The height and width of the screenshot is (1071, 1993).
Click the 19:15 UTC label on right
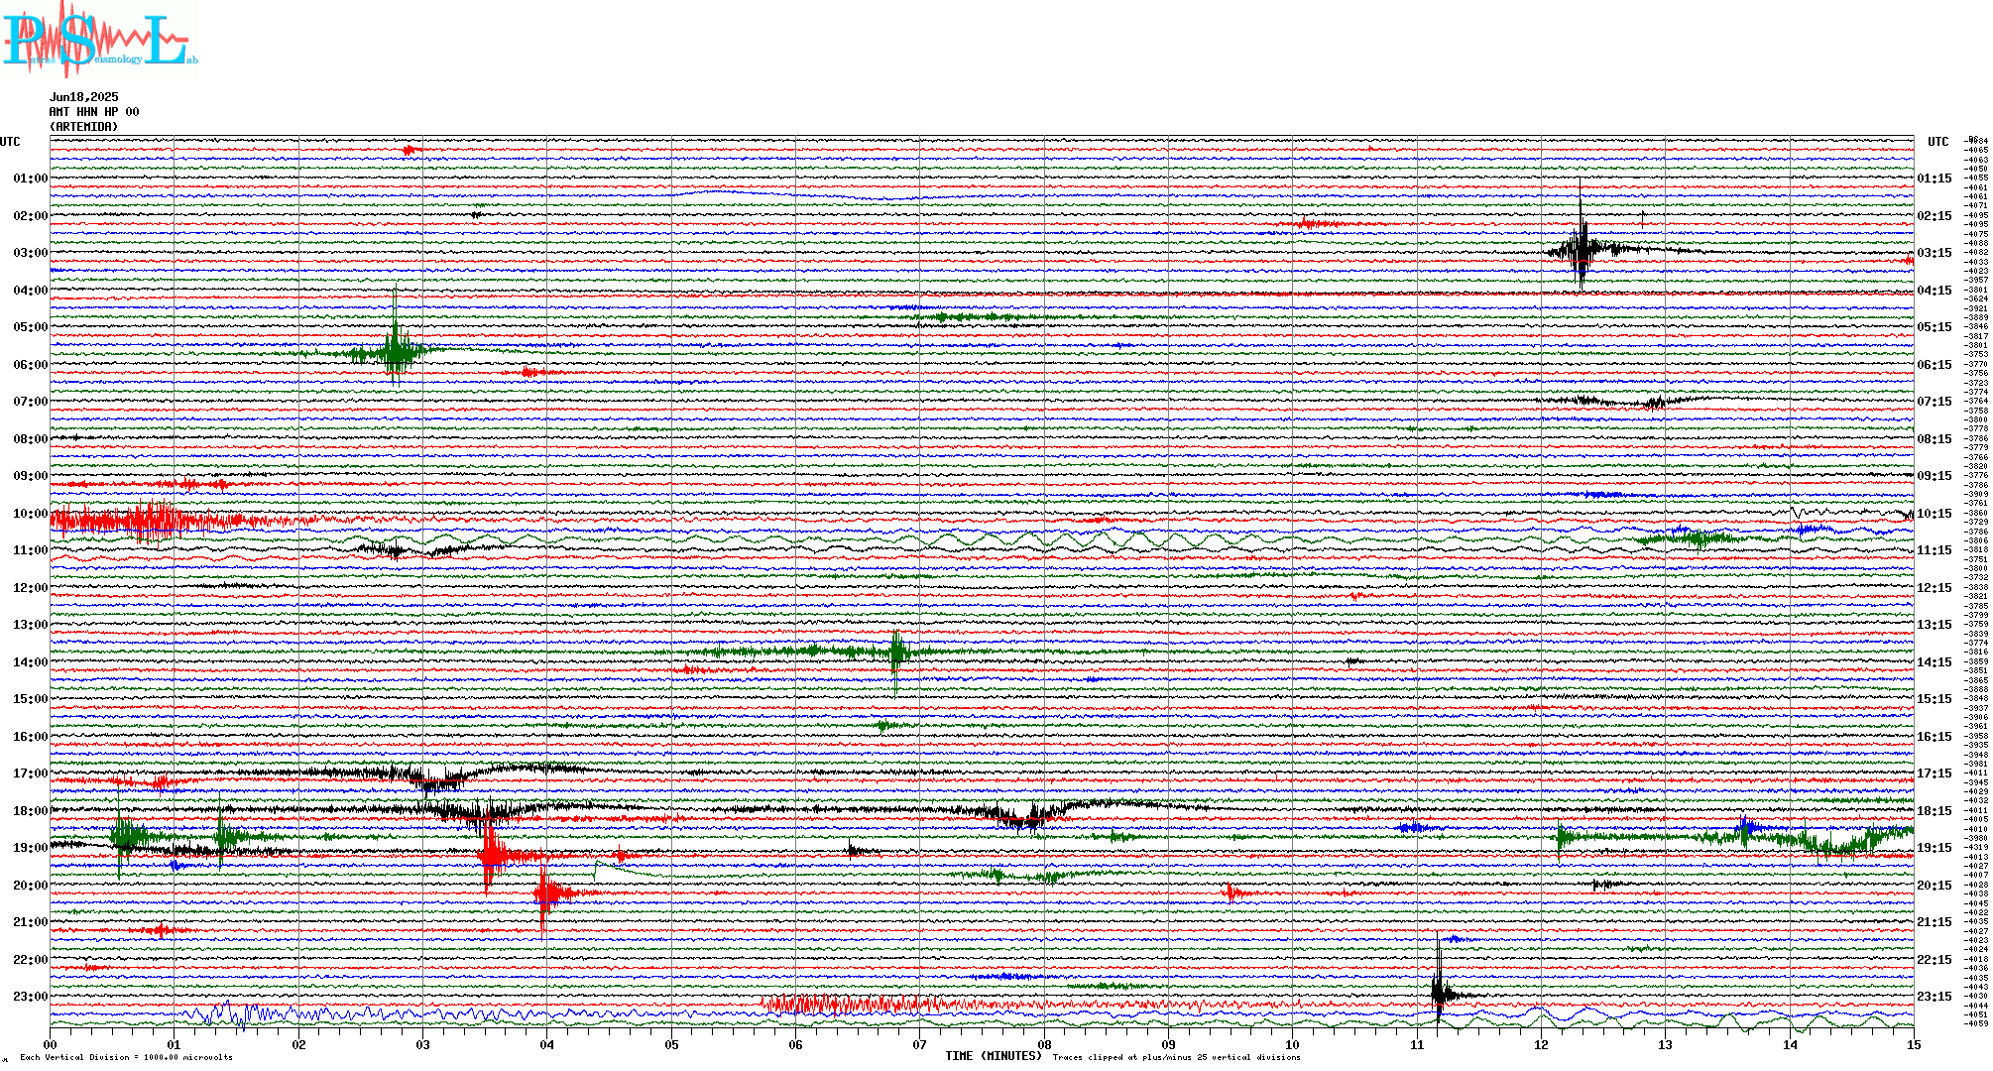tap(1934, 848)
